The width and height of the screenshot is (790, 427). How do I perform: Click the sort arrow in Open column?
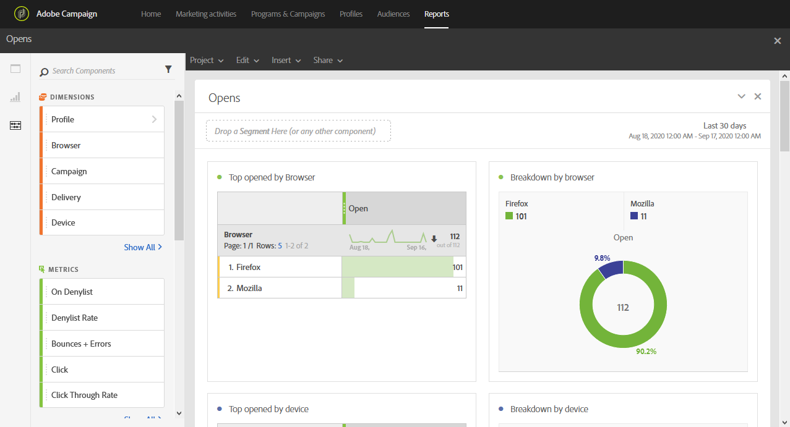tap(434, 239)
